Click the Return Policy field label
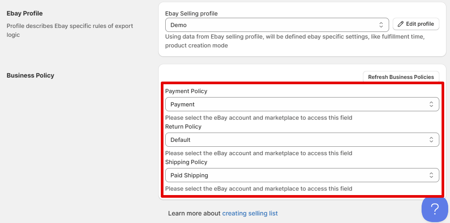This screenshot has width=450, height=223. point(183,126)
